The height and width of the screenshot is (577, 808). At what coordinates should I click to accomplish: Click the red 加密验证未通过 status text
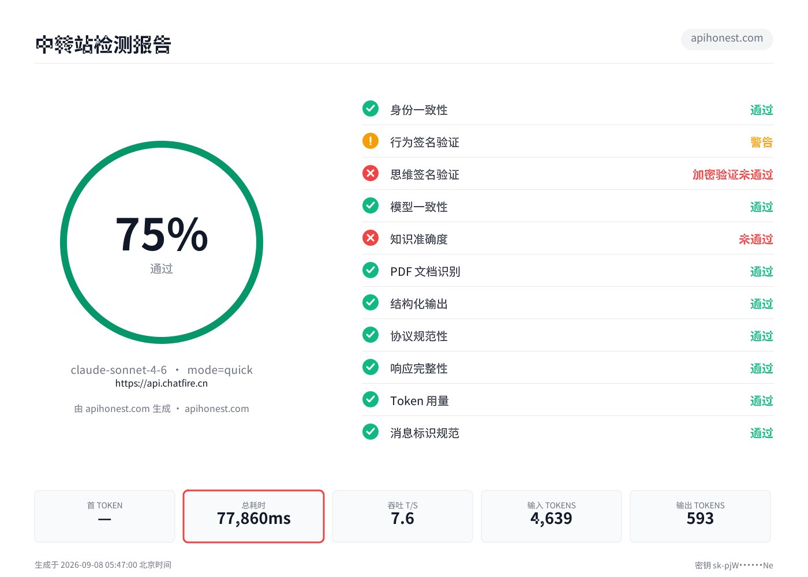tap(732, 174)
